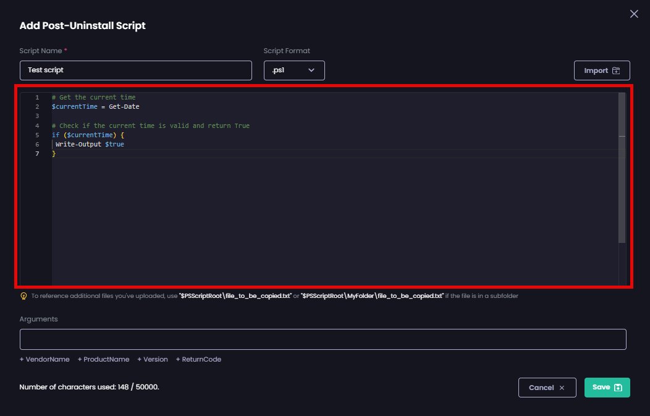Click the empty Arguments field
The height and width of the screenshot is (416, 650).
click(323, 339)
